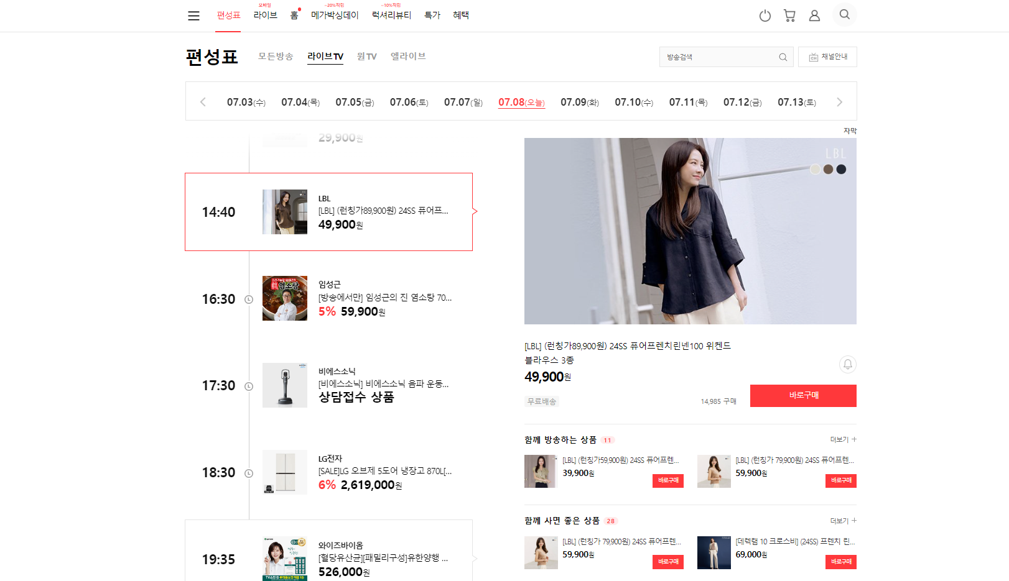Click the main 바로구매 buy button
The height and width of the screenshot is (581, 1009).
[x=803, y=396]
